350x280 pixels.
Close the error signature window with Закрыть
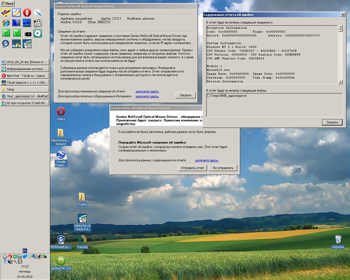185,95
